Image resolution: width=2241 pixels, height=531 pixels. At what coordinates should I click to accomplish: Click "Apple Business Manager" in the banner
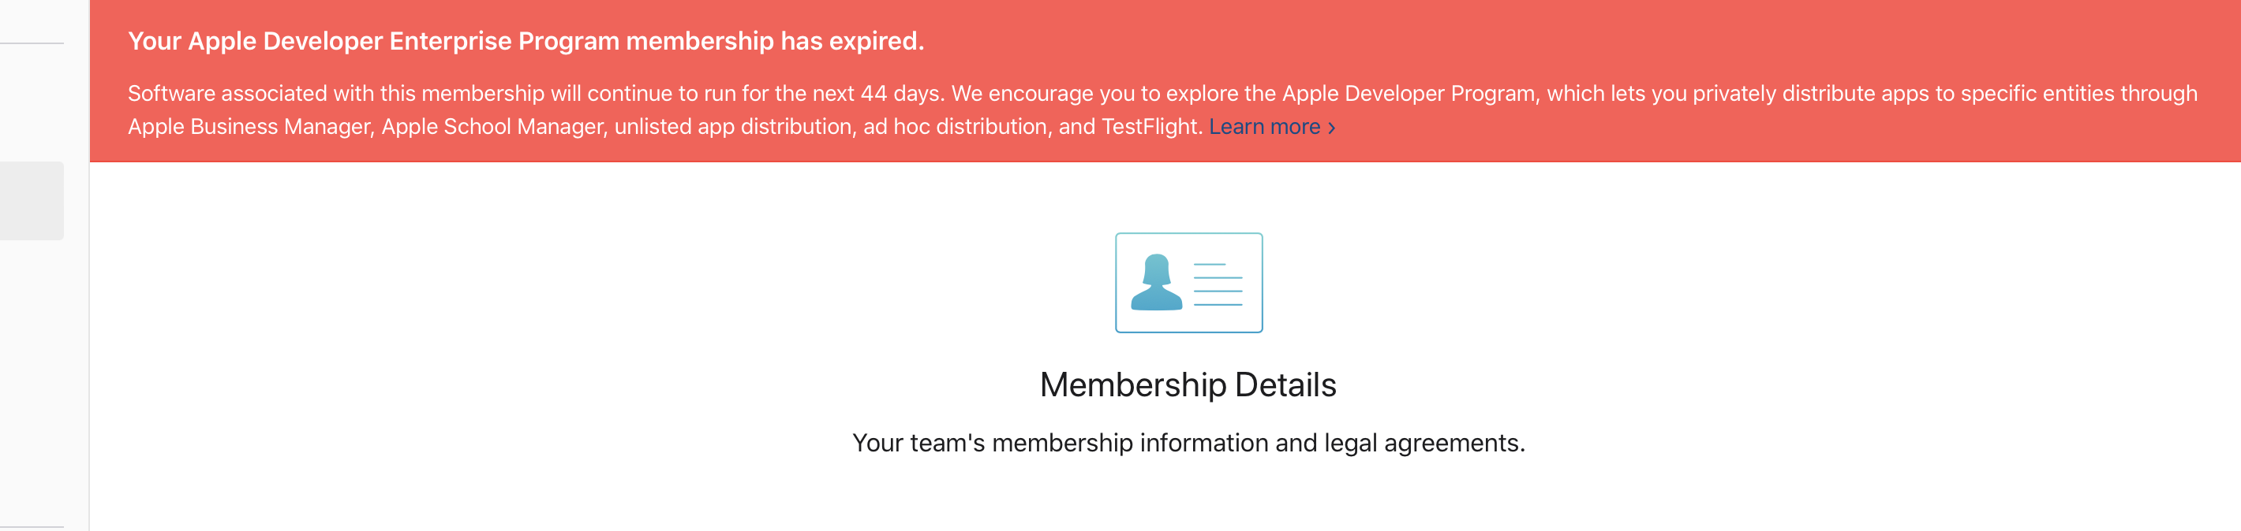tap(251, 127)
